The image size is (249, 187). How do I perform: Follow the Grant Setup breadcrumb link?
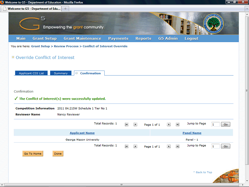point(40,46)
